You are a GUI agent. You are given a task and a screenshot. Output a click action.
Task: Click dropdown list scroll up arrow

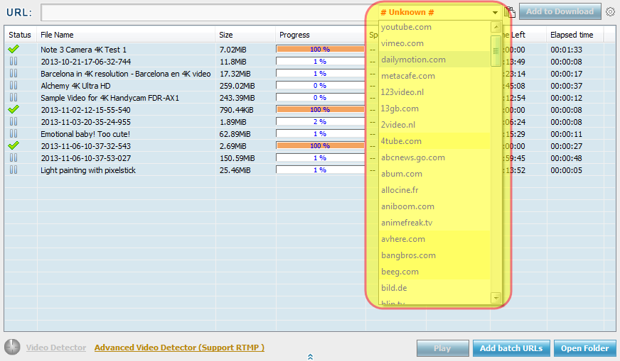(x=496, y=27)
